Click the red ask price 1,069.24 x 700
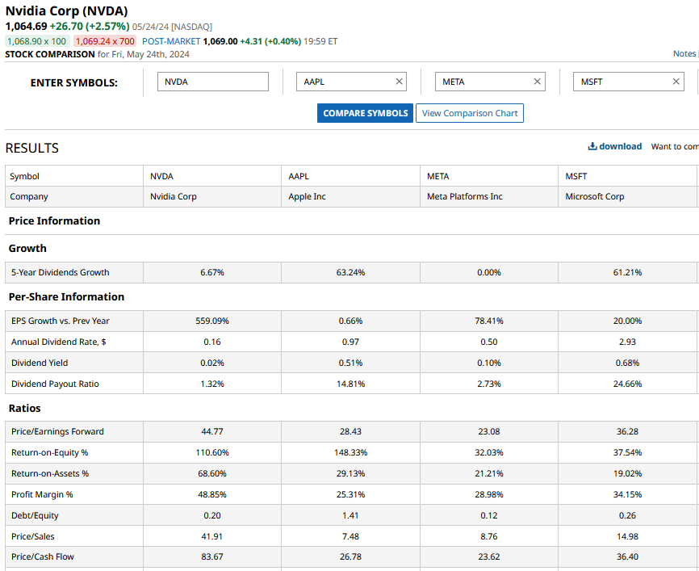 (105, 41)
